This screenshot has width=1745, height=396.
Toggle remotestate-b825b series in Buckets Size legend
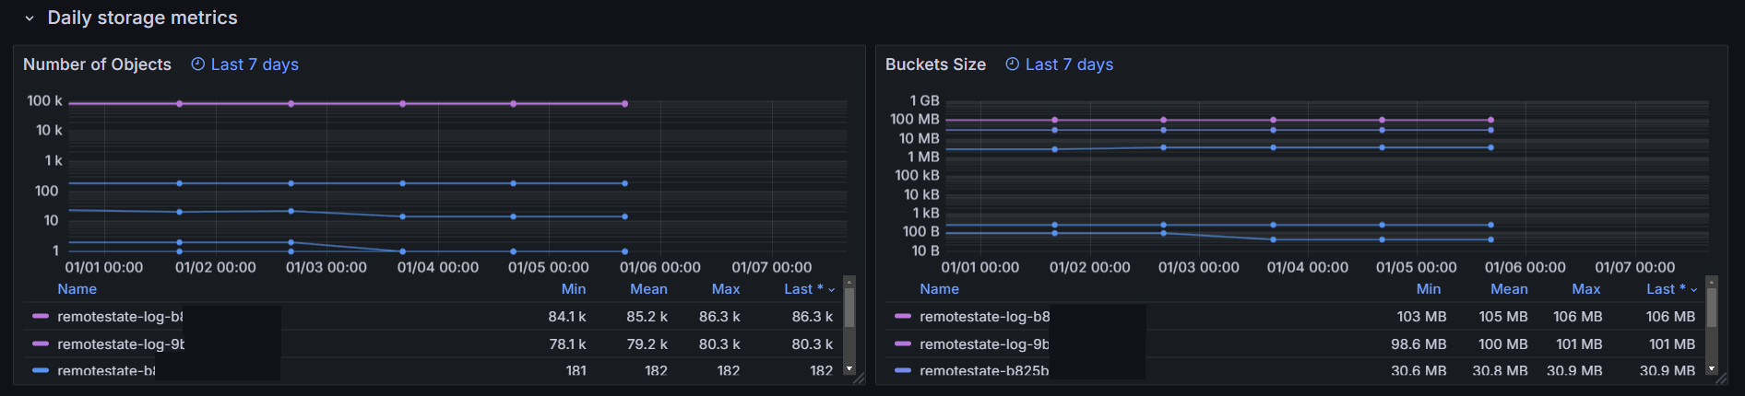(983, 371)
